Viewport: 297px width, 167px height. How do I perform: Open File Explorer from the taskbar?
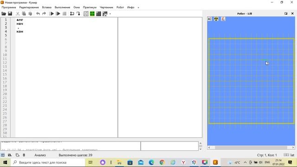pos(119,162)
